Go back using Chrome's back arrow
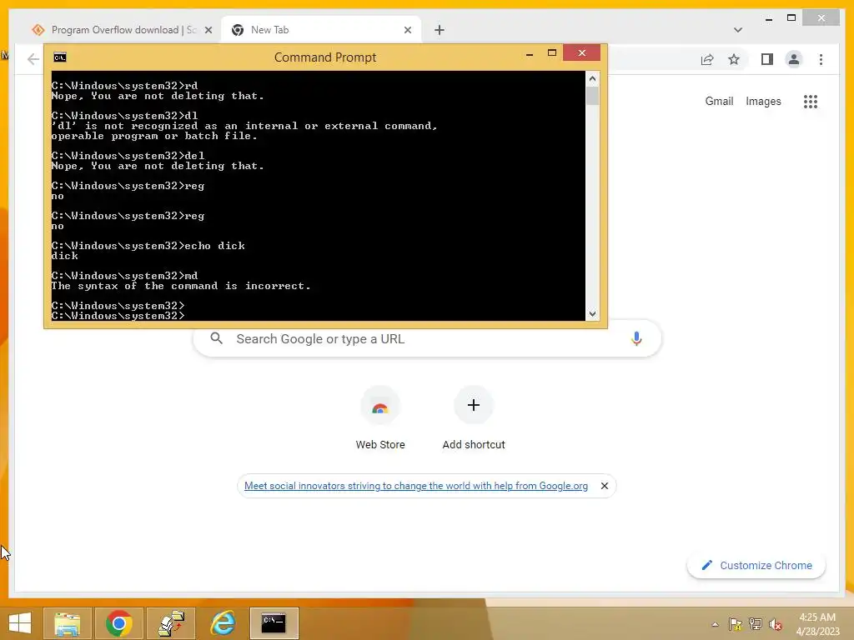This screenshot has width=854, height=640. pyautogui.click(x=33, y=59)
